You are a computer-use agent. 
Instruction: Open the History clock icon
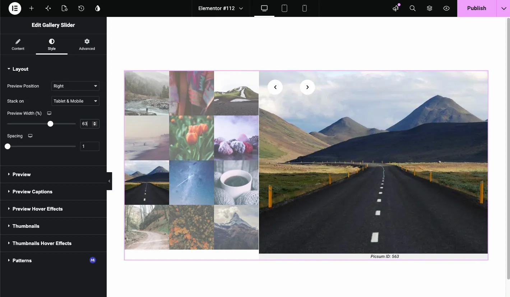tap(81, 8)
